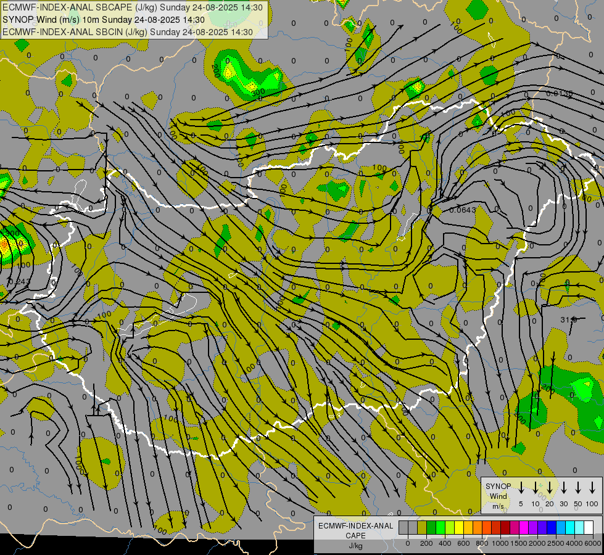604x555 pixels.
Task: Click the 50 m/s wind arrow in SYNOP legend
Action: coord(578,488)
